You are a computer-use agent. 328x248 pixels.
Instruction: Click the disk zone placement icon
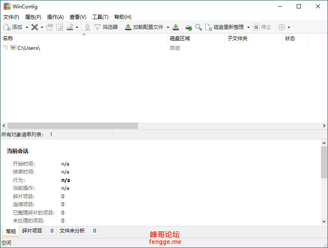(x=70, y=27)
